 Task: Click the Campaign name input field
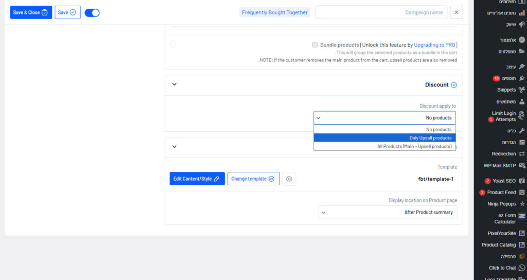[381, 12]
